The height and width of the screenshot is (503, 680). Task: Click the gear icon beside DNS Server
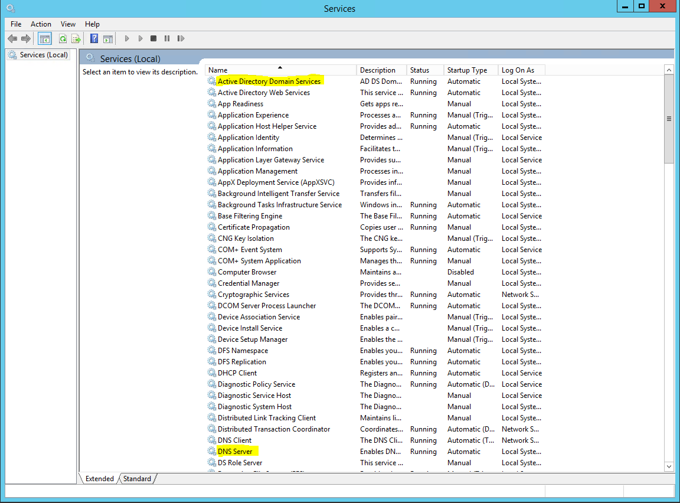[x=212, y=451]
